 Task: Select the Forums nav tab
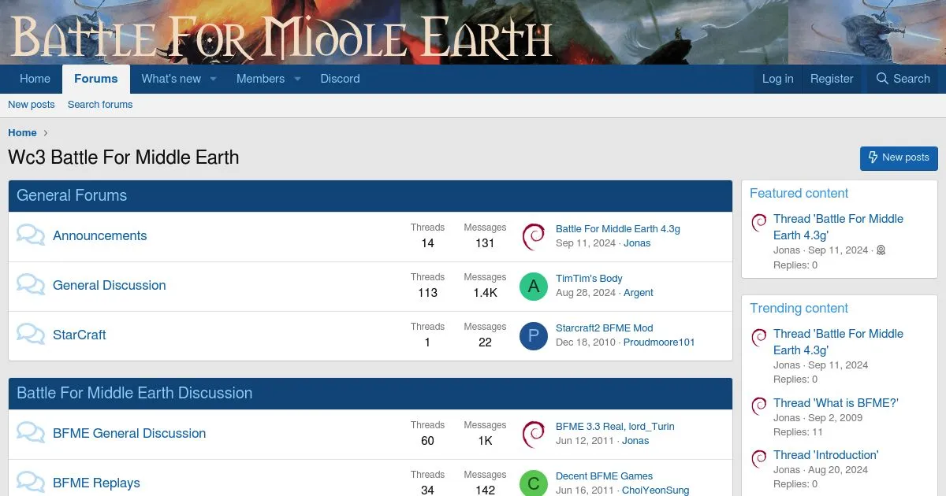click(x=96, y=79)
